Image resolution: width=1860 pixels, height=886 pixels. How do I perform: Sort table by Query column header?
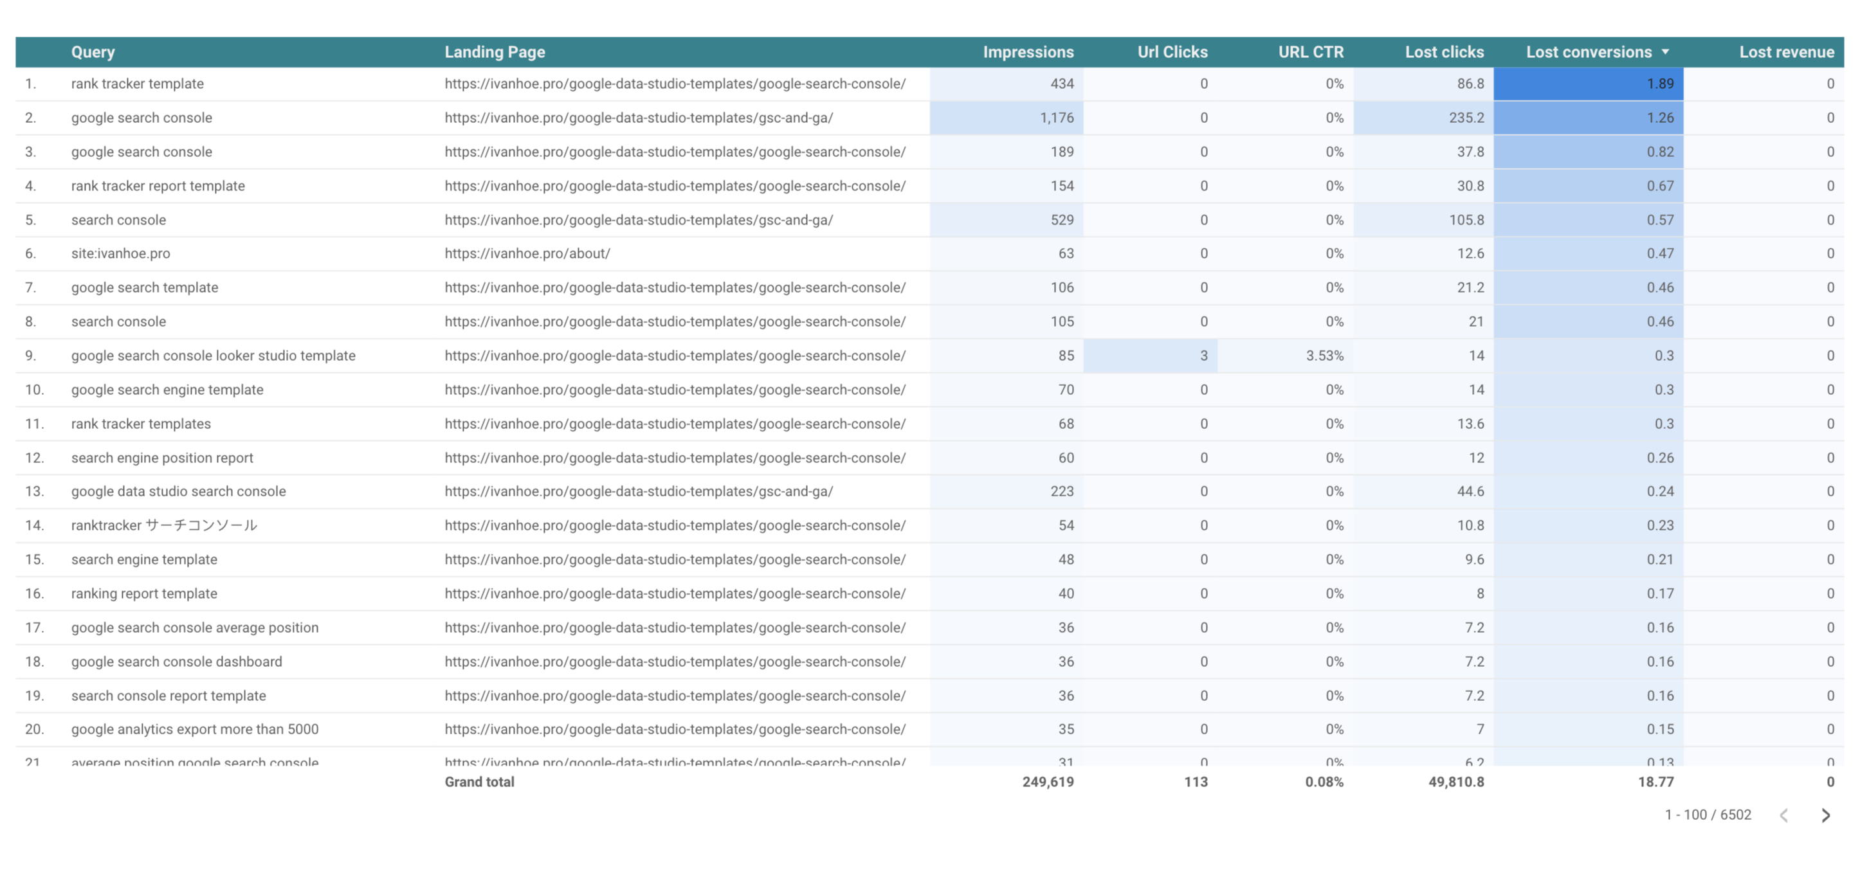point(93,52)
